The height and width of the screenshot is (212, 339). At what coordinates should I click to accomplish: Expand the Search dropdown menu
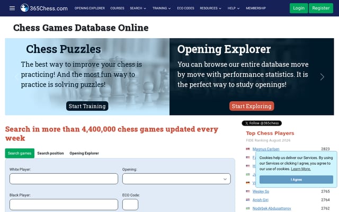(x=138, y=8)
